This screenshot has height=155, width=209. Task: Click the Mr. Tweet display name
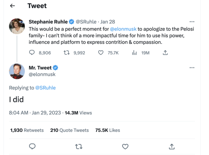point(40,68)
